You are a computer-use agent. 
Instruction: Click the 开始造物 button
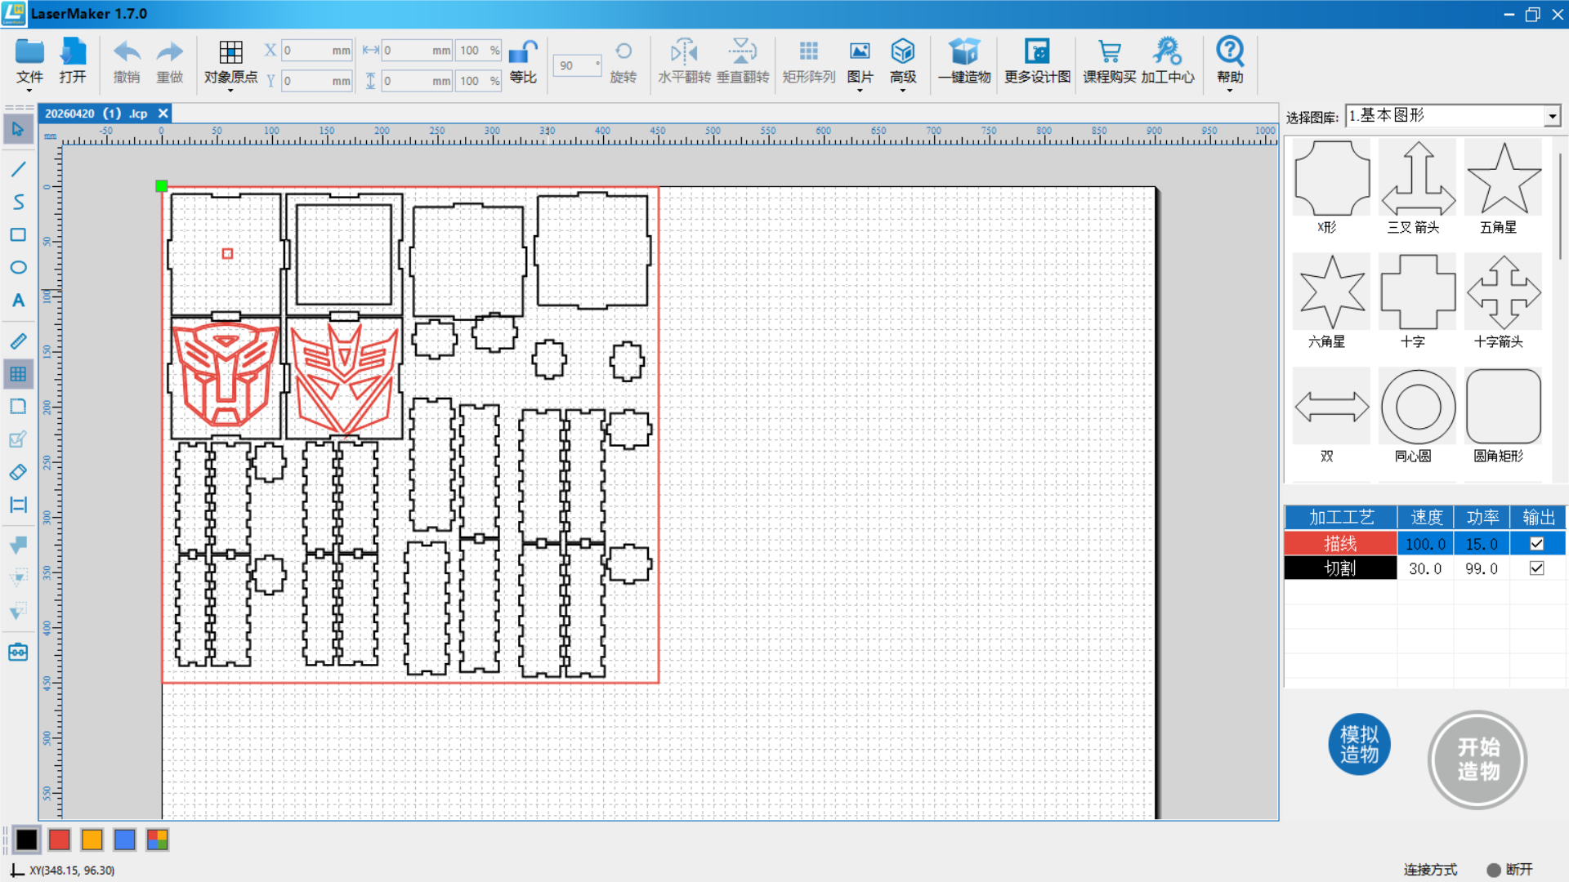1477,759
